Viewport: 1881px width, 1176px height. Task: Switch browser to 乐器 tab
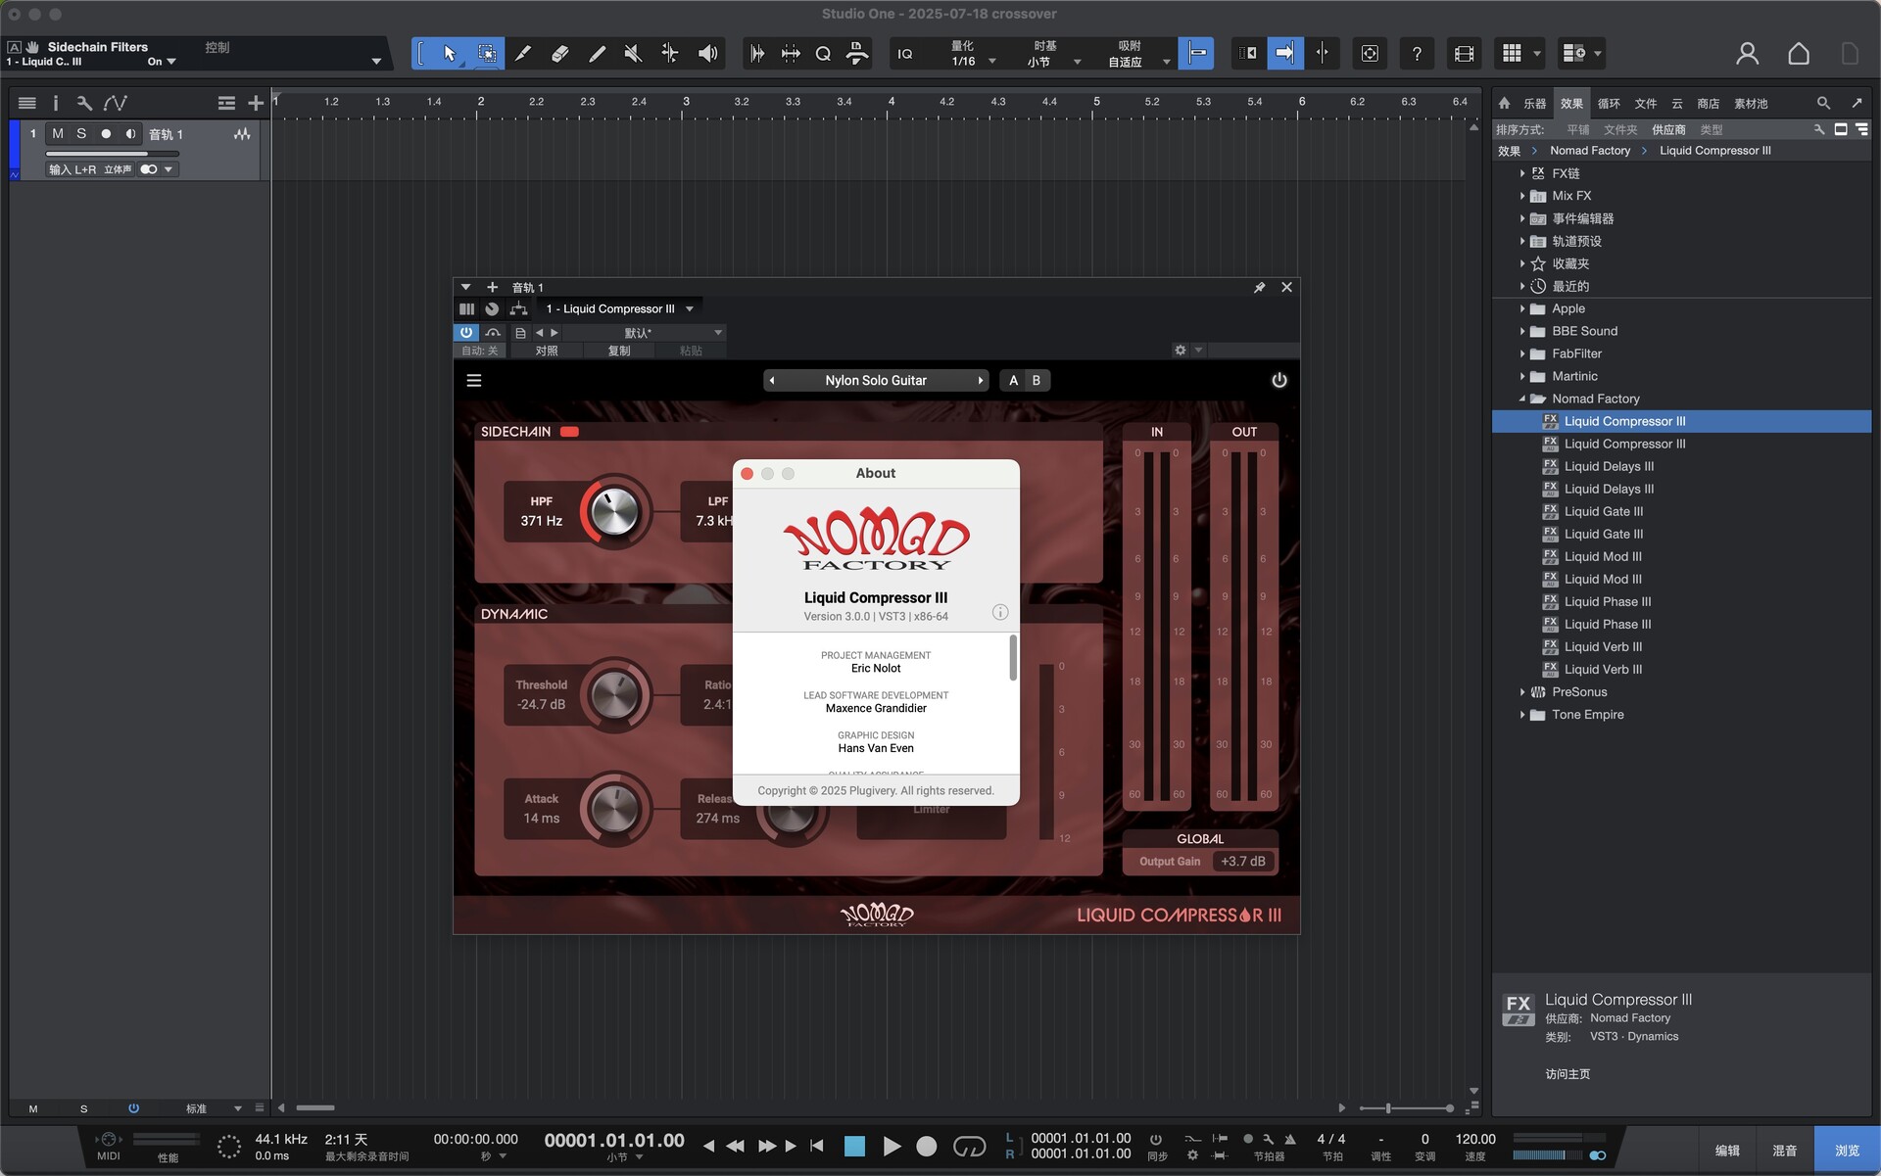click(1534, 103)
